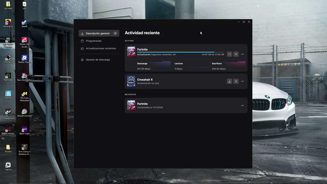Select the Assetto Corsa Competizione desktop icon

pyautogui.click(x=8, y=114)
